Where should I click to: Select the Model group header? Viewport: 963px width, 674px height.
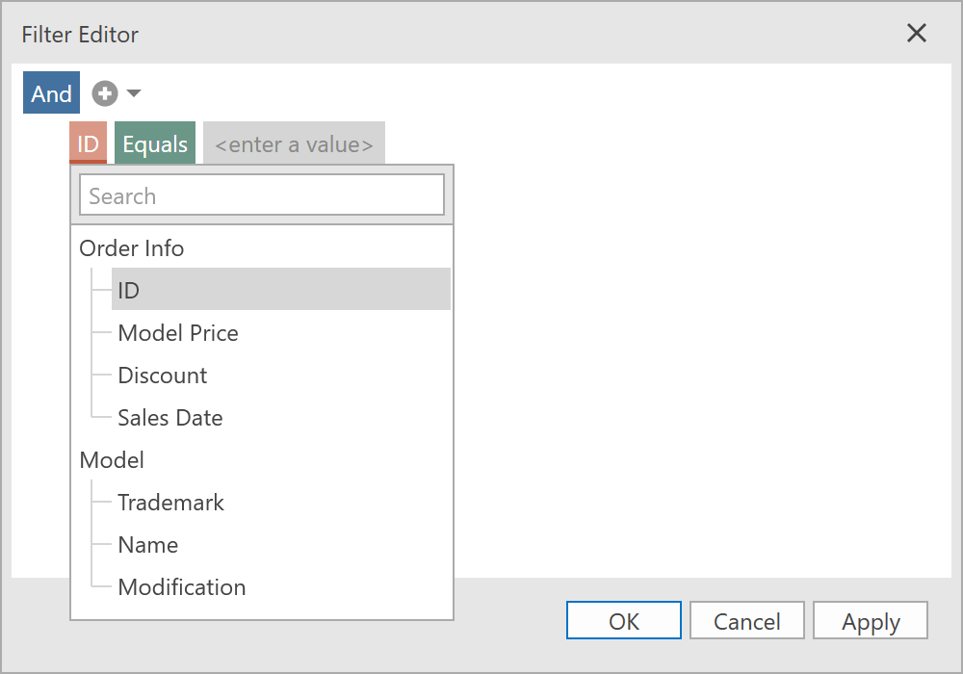tap(112, 460)
